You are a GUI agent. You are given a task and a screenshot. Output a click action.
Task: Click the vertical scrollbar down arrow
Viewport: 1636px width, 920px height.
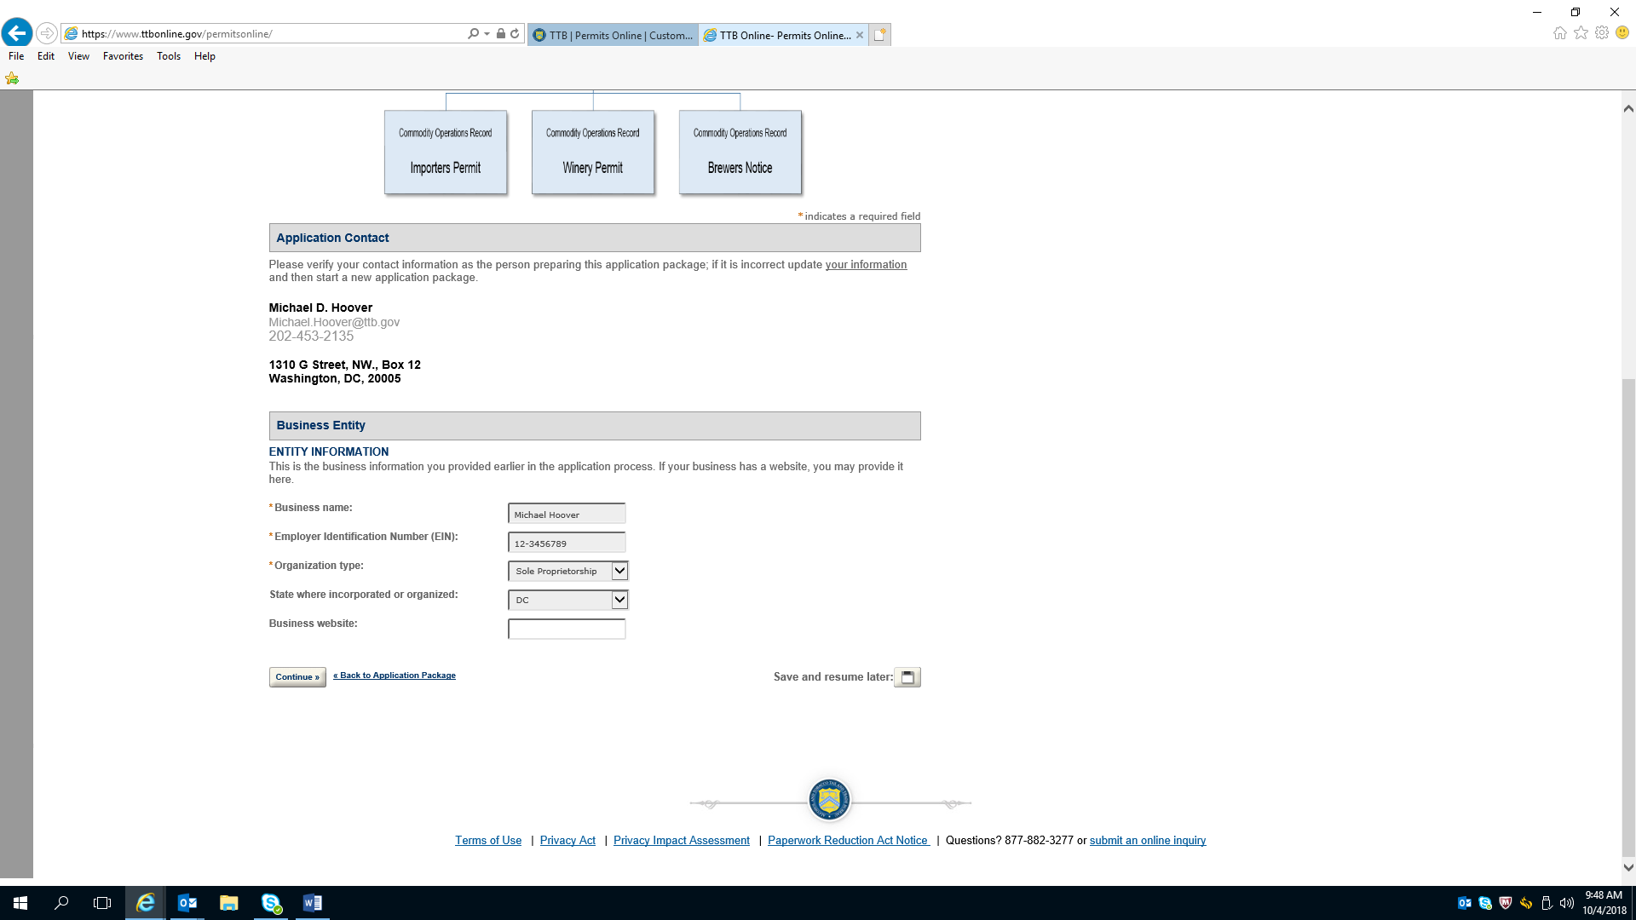pyautogui.click(x=1628, y=867)
